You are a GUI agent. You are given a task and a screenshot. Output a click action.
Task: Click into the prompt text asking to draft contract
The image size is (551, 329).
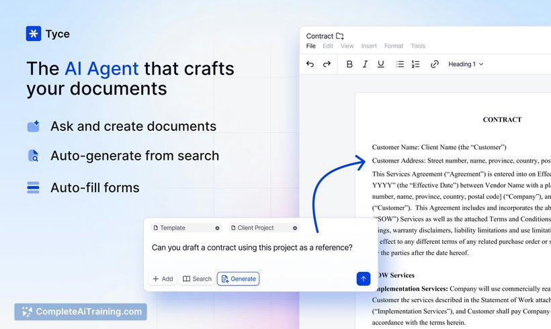(x=252, y=248)
